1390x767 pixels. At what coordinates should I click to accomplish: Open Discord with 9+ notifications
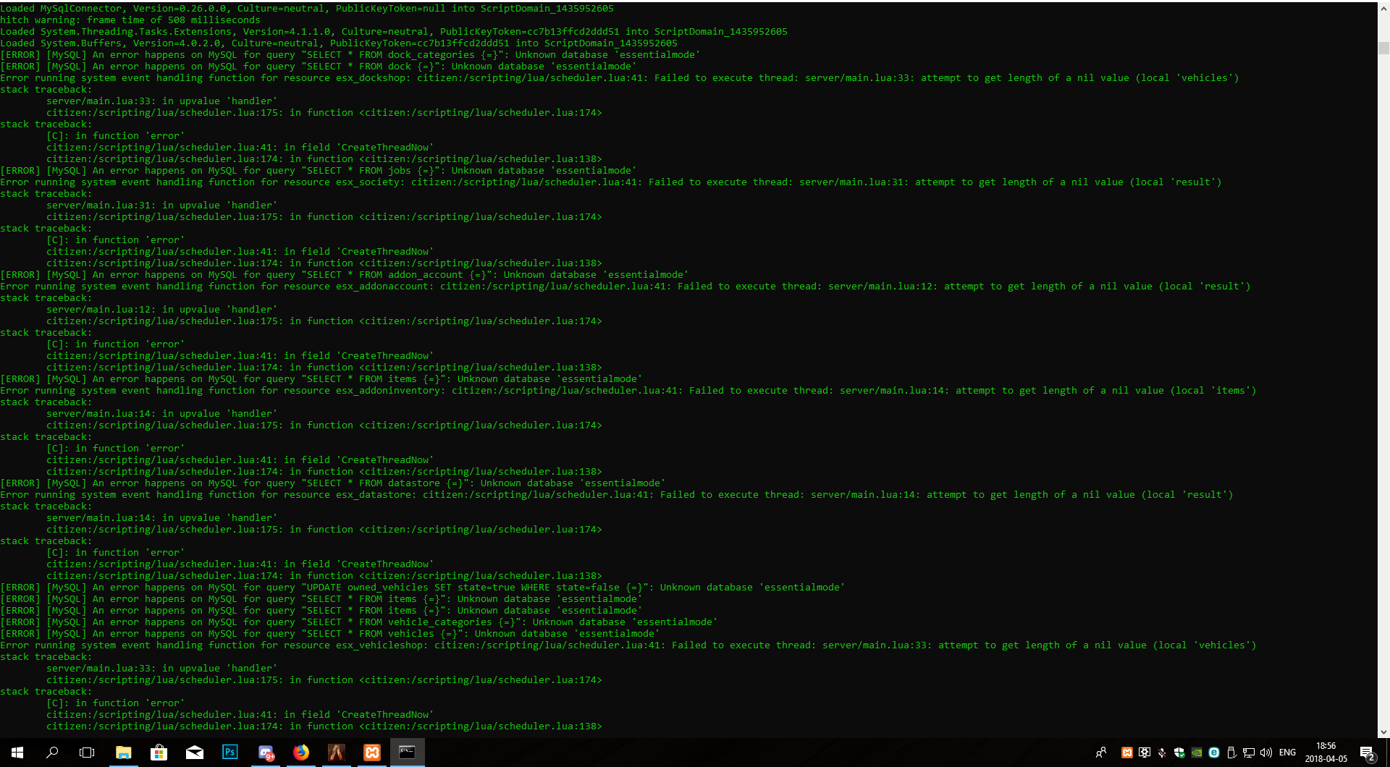266,753
